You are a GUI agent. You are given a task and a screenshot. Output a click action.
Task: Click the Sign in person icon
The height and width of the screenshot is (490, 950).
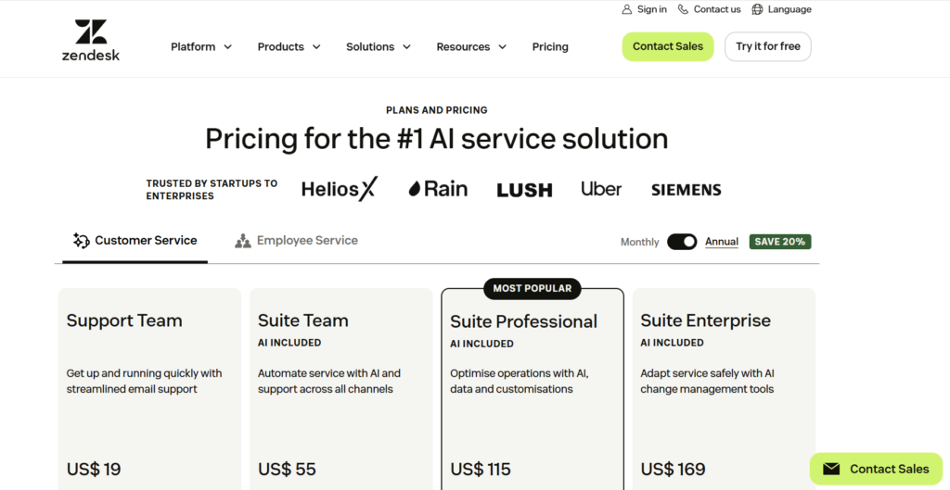627,9
